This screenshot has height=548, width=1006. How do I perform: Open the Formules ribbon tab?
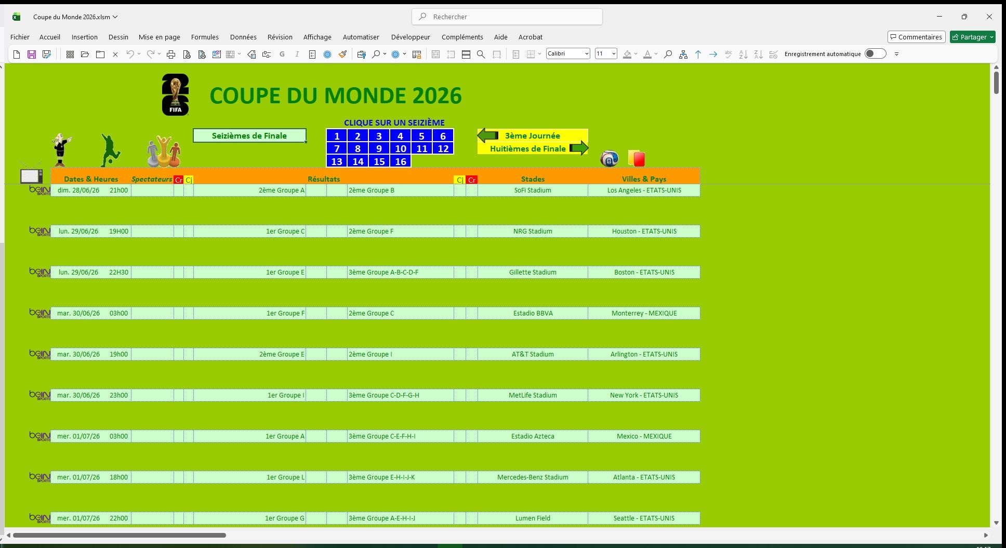click(x=205, y=37)
